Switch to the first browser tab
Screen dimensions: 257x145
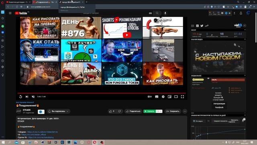click(x=18, y=2)
